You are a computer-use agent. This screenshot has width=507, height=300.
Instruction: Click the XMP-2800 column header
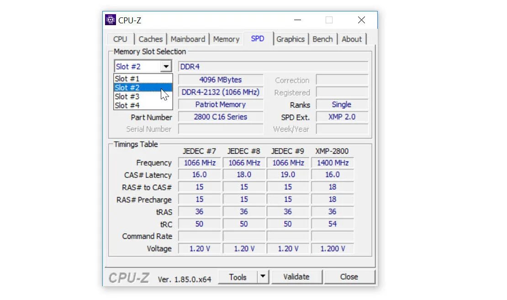[x=332, y=151]
